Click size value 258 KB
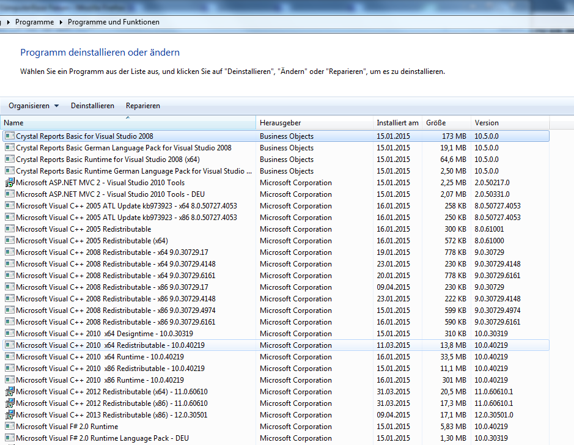Image resolution: width=574 pixels, height=445 pixels. [455, 206]
